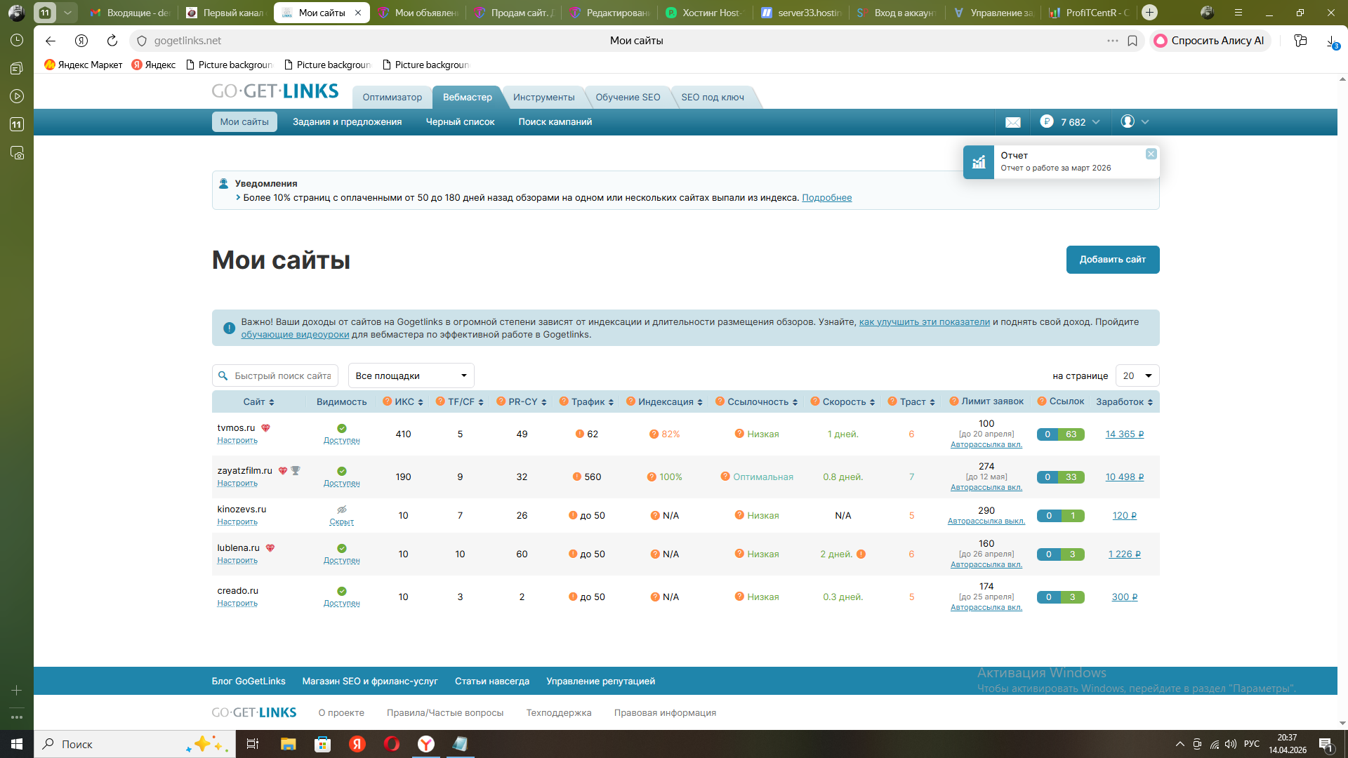The image size is (1348, 758).
Task: Open the Подробнее link in notifications
Action: tap(826, 198)
